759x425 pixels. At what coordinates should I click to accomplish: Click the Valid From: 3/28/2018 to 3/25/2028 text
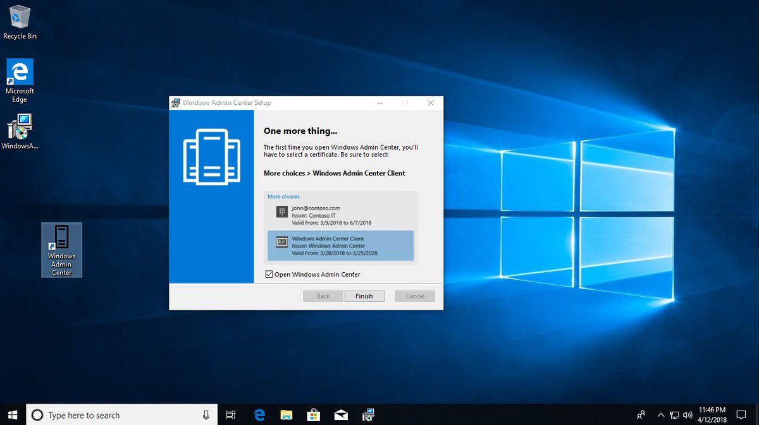pyautogui.click(x=334, y=253)
